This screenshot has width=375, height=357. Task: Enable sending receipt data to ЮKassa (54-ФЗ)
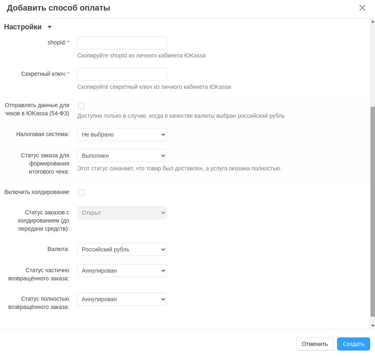tap(81, 106)
